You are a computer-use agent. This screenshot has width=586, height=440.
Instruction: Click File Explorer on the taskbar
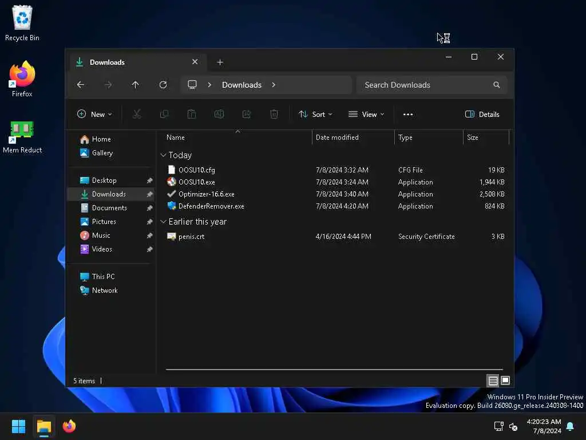pyautogui.click(x=43, y=426)
